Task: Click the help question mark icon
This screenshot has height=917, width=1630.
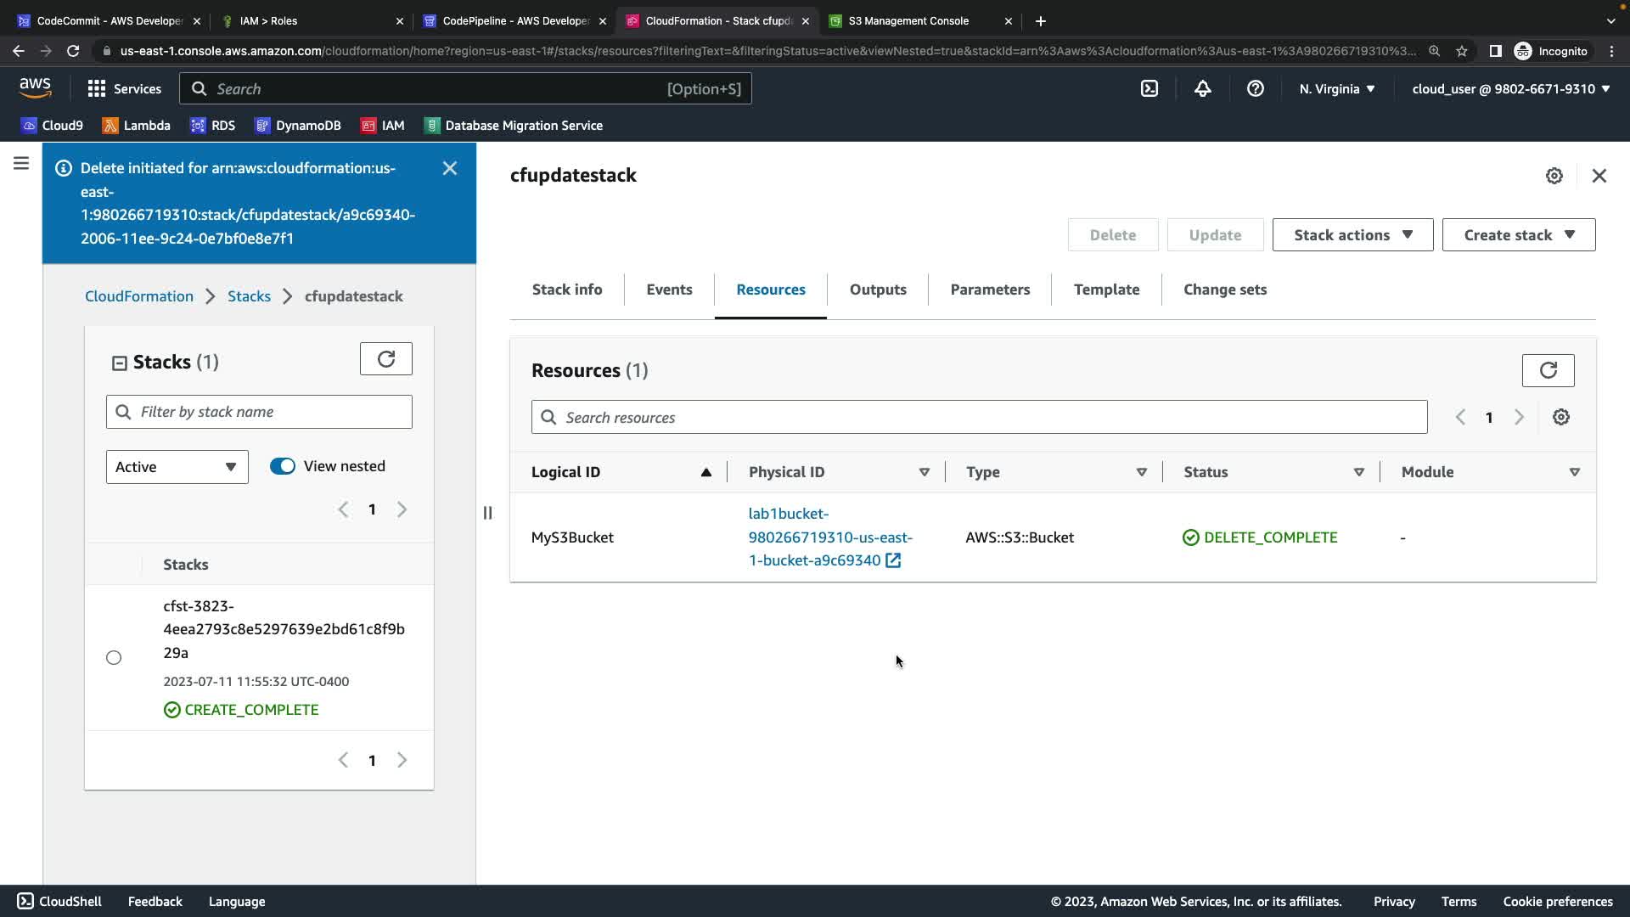Action: [1255, 88]
